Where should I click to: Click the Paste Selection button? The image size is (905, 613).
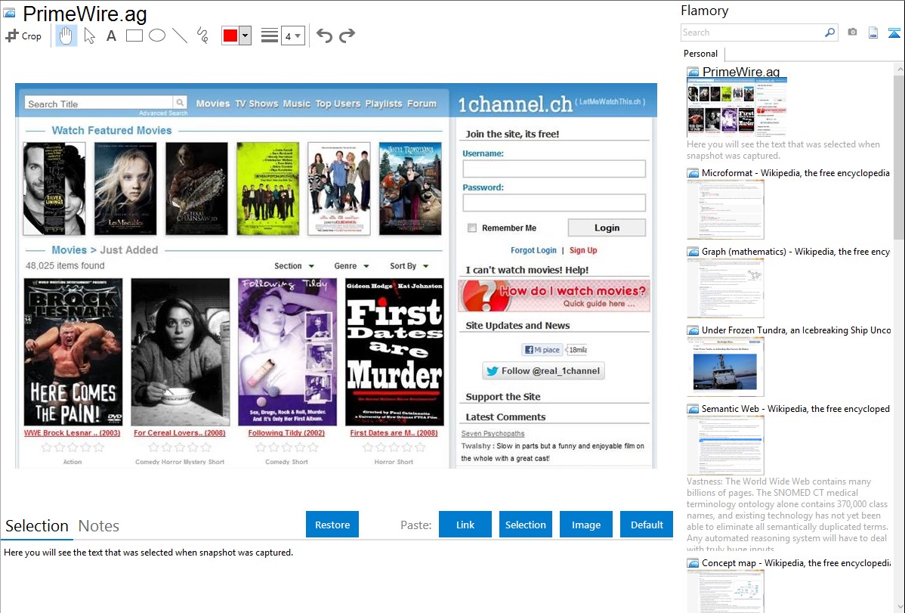[x=526, y=525]
